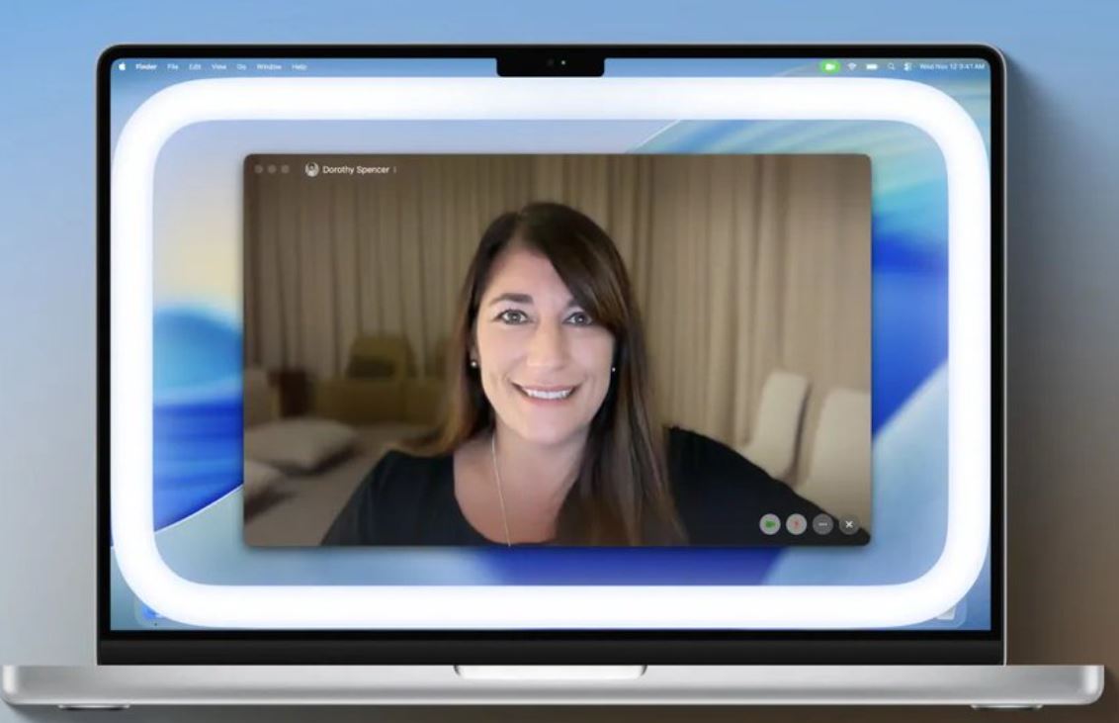The height and width of the screenshot is (723, 1119).
Task: Open the Window menu
Action: 269,66
